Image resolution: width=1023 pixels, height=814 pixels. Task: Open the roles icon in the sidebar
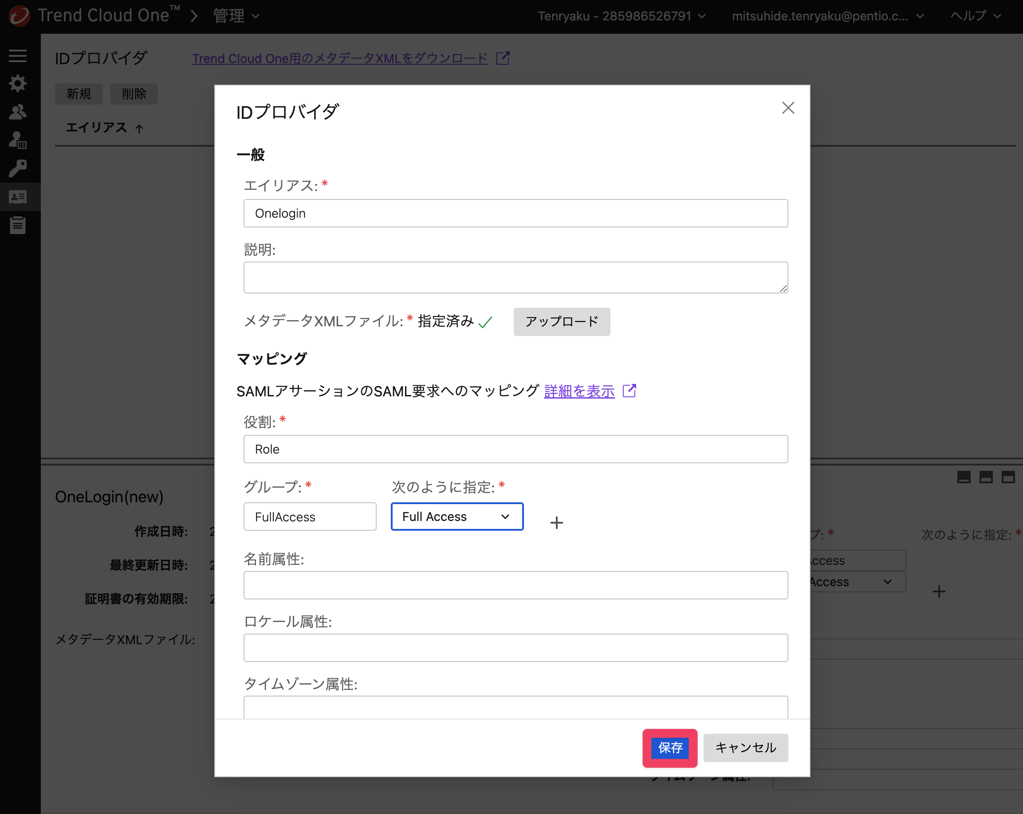tap(18, 141)
